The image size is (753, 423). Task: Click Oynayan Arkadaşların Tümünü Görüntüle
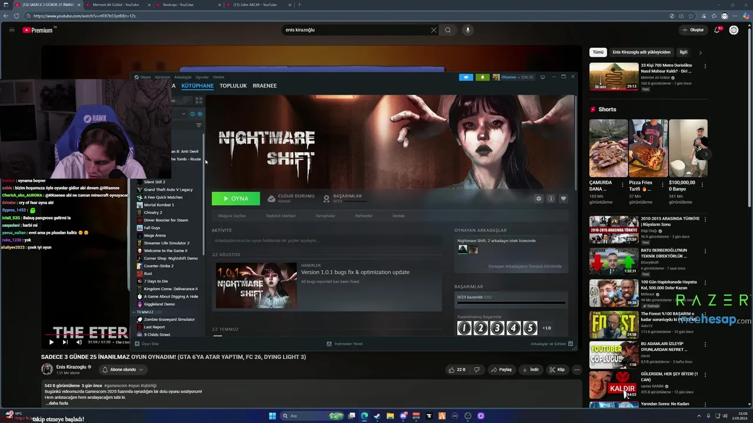(525, 266)
